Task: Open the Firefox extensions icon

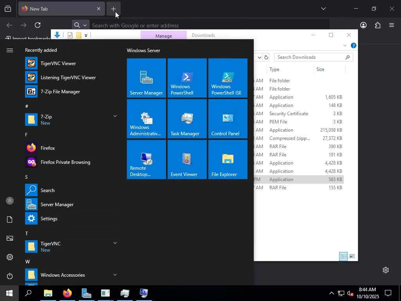Action: [378, 25]
